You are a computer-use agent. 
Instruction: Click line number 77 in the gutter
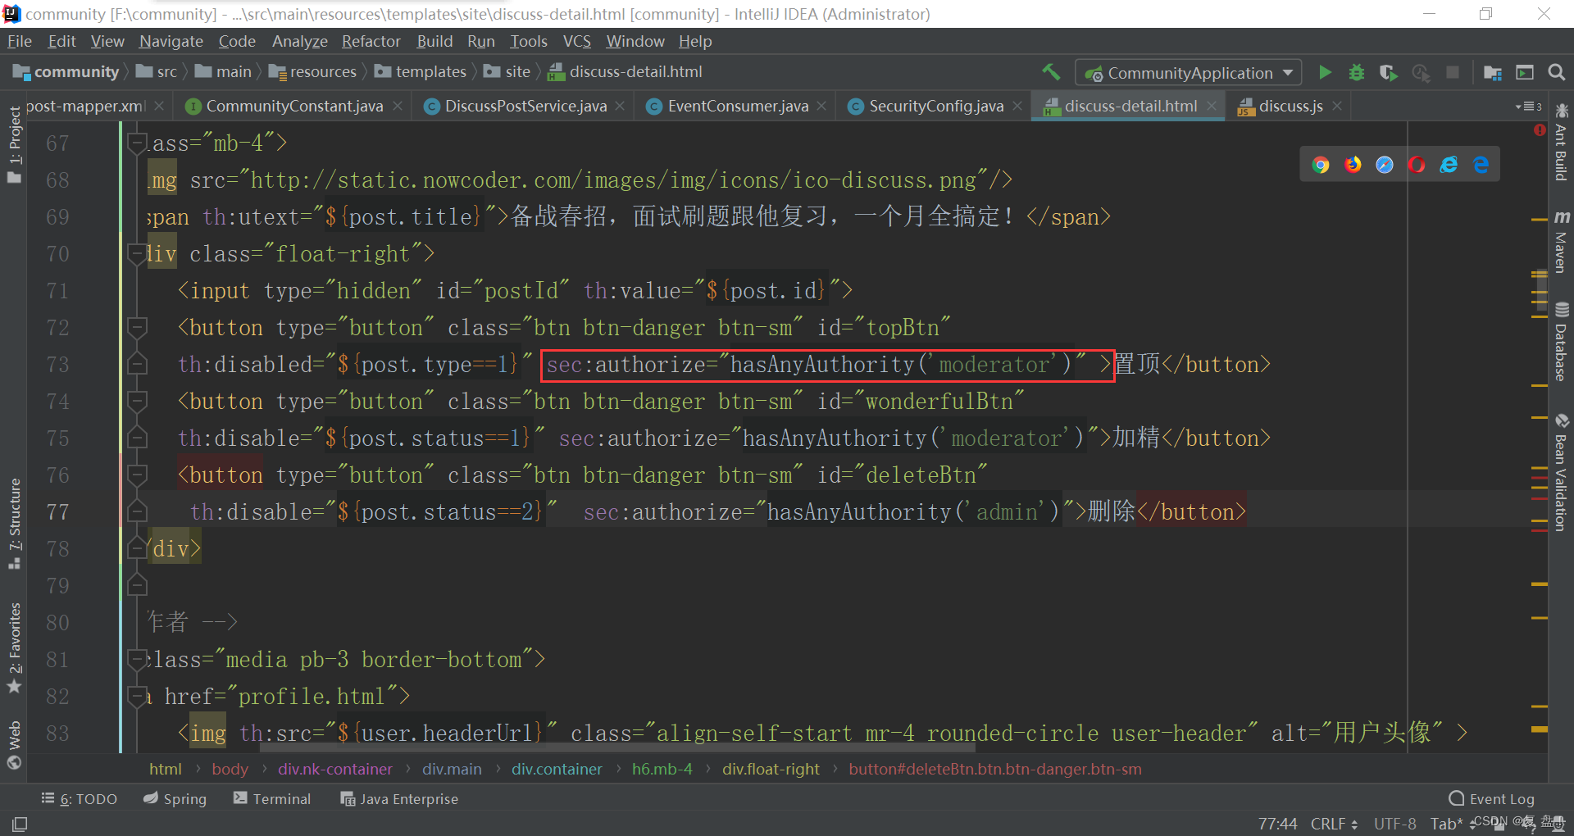57,512
